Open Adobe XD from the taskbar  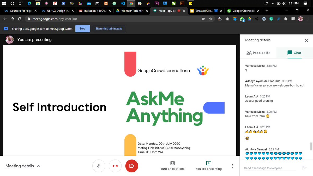[x=156, y=3]
